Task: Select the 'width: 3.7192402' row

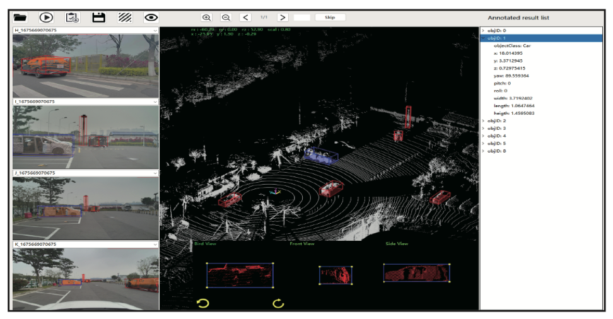Action: (513, 98)
